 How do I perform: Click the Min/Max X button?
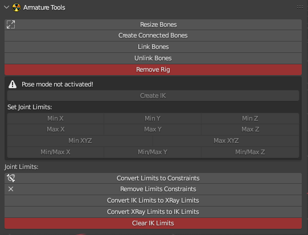(55, 152)
